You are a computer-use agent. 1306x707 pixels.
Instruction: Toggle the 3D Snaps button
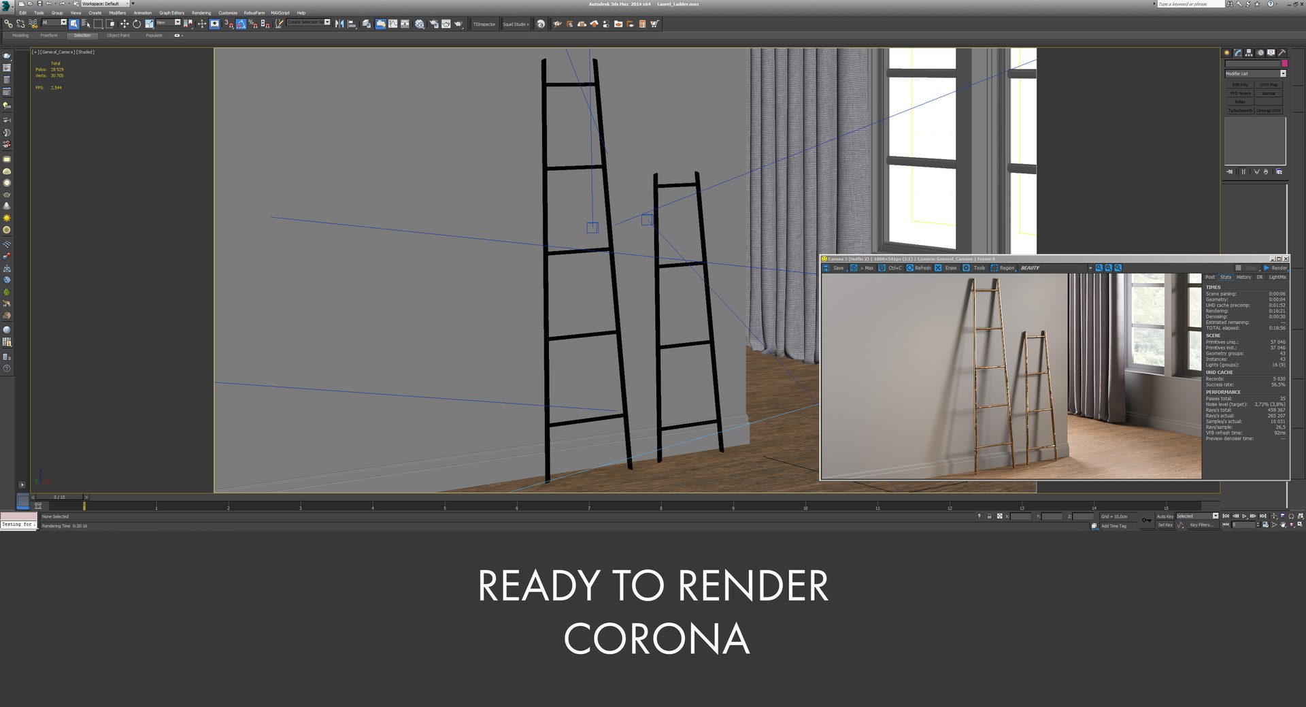click(229, 24)
